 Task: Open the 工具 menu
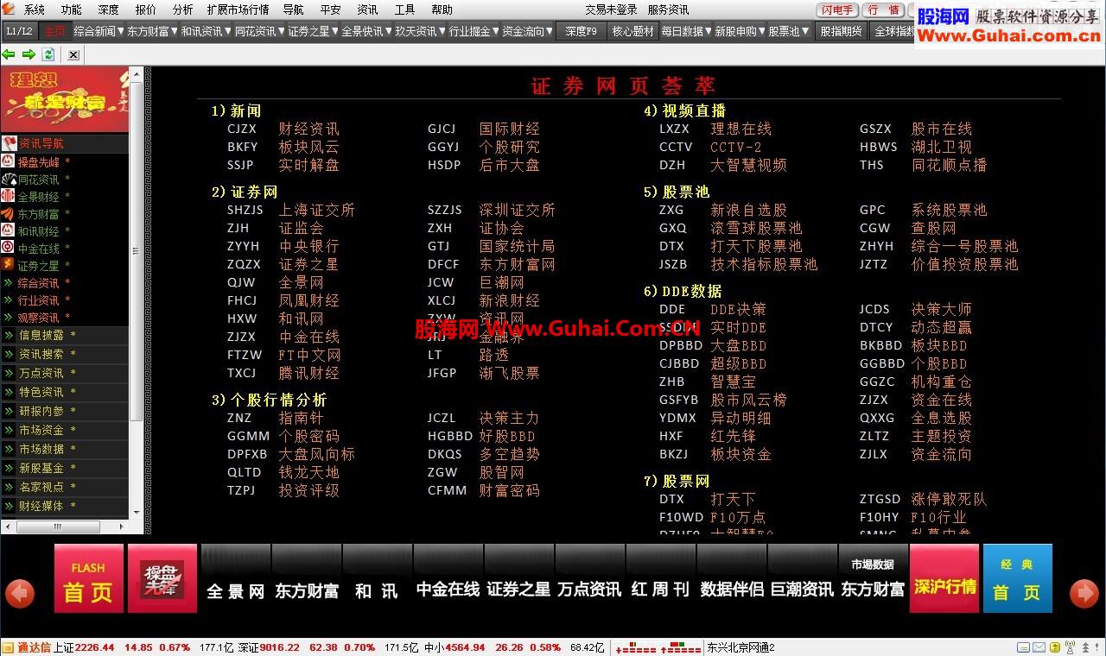coord(404,9)
